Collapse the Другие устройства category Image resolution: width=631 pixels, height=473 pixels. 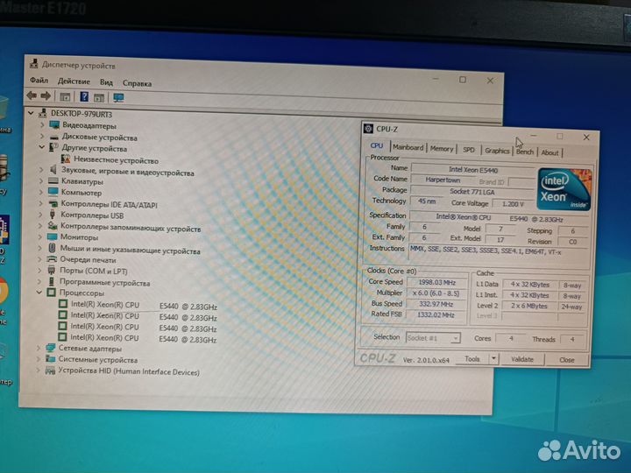coord(40,149)
